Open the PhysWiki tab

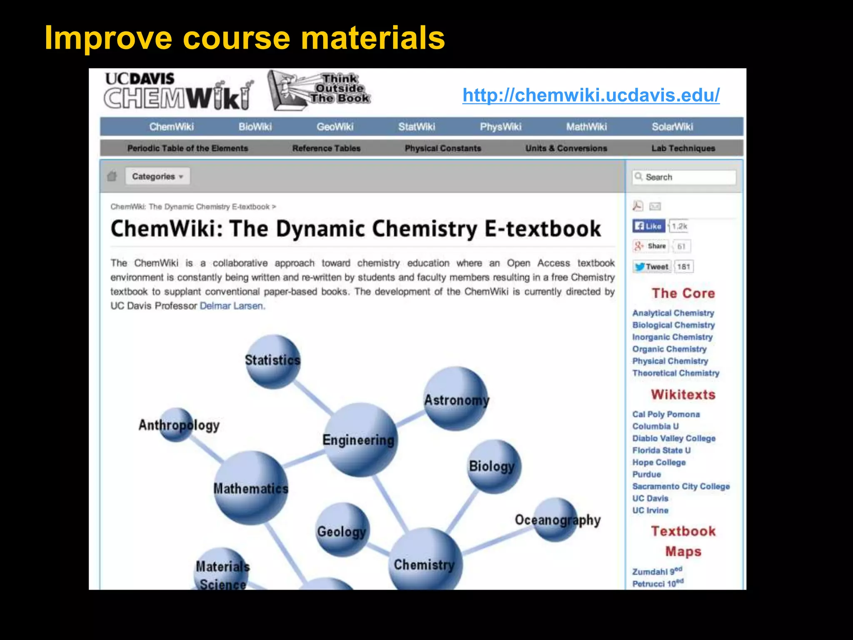(500, 127)
